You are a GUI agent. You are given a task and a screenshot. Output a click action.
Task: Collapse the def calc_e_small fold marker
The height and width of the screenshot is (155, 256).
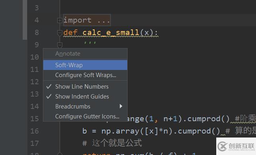(x=60, y=33)
